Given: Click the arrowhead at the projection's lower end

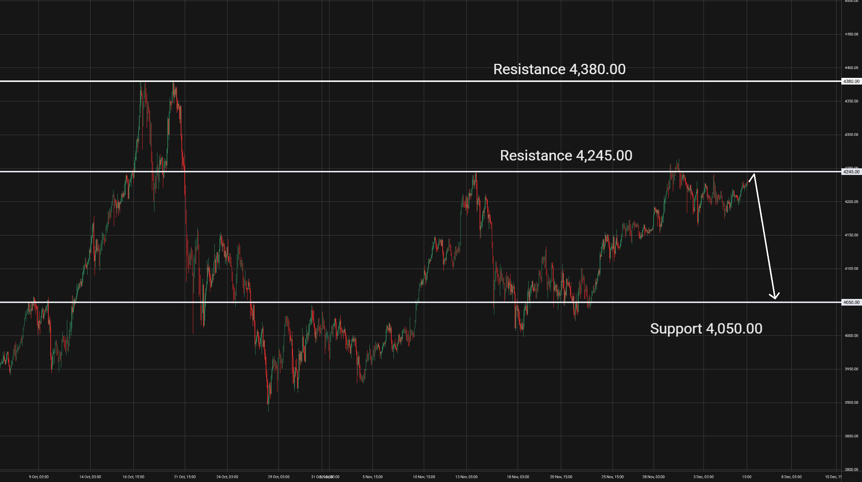Looking at the screenshot, I should point(774,297).
